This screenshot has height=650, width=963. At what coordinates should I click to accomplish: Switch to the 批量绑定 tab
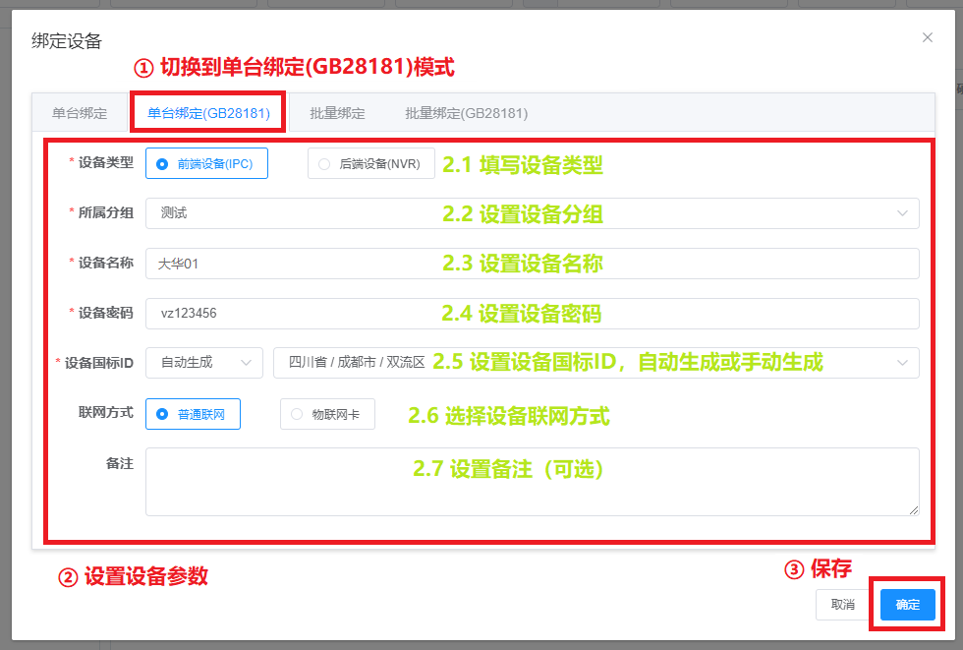[337, 113]
